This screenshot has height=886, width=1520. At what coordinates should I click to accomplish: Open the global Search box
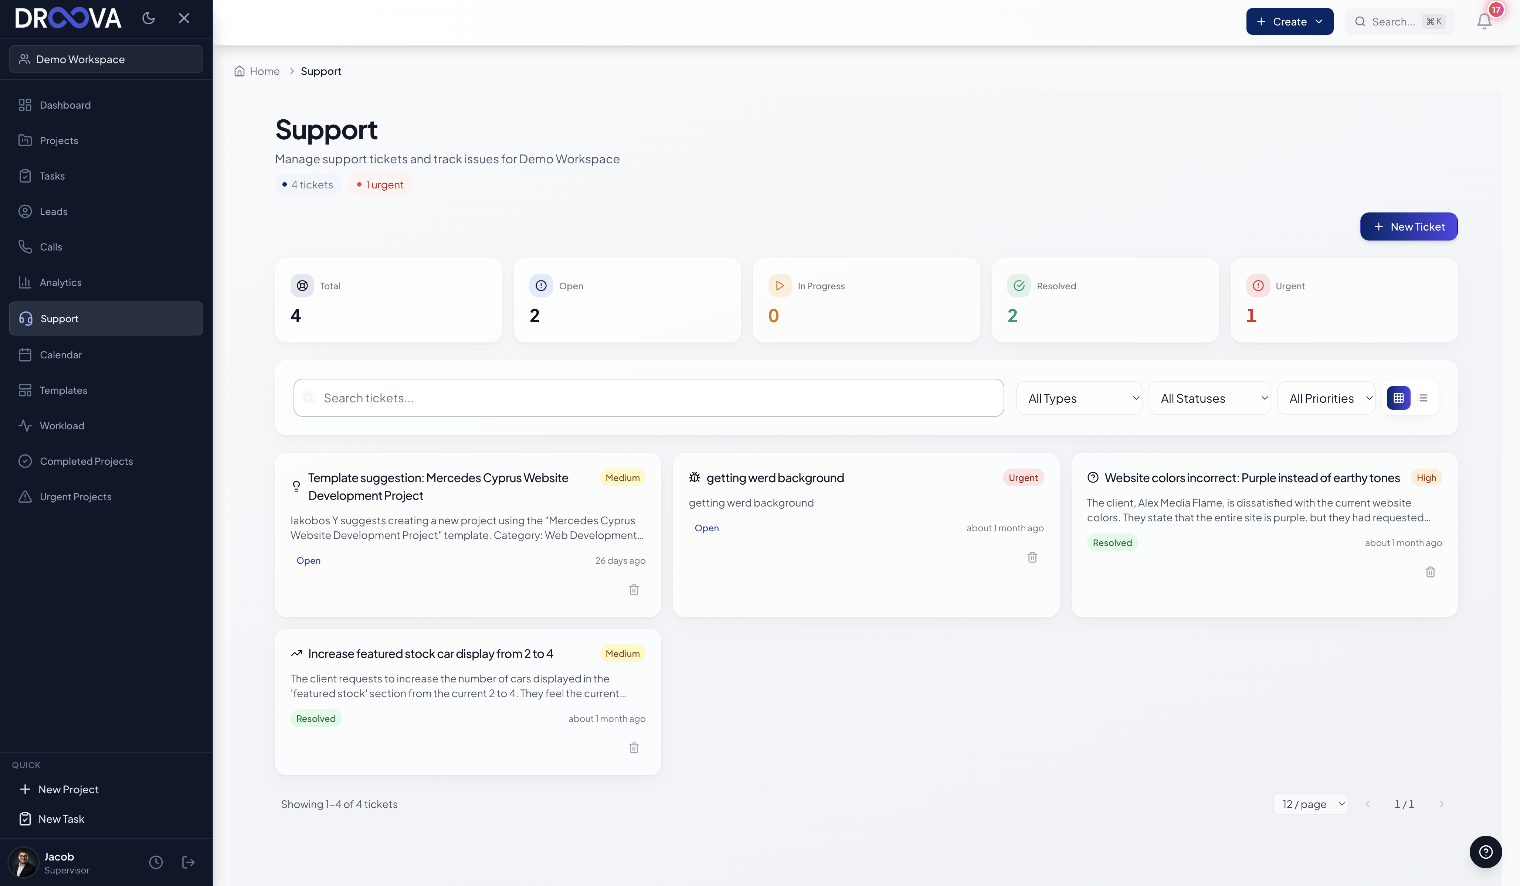coord(1400,22)
